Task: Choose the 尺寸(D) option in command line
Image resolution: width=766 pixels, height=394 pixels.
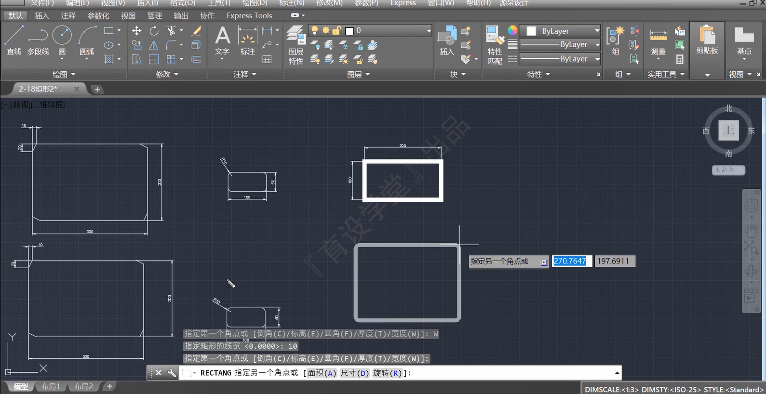Action: (x=355, y=373)
